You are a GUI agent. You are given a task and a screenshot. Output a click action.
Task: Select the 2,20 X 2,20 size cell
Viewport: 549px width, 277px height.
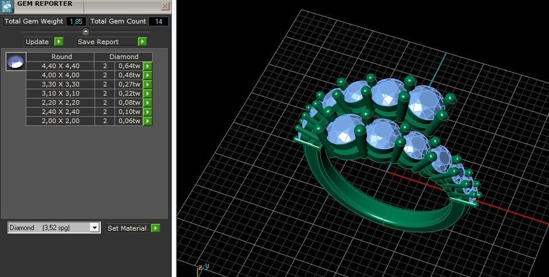[60, 102]
